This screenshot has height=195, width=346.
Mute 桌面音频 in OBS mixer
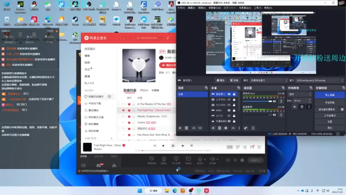pyautogui.click(x=275, y=115)
